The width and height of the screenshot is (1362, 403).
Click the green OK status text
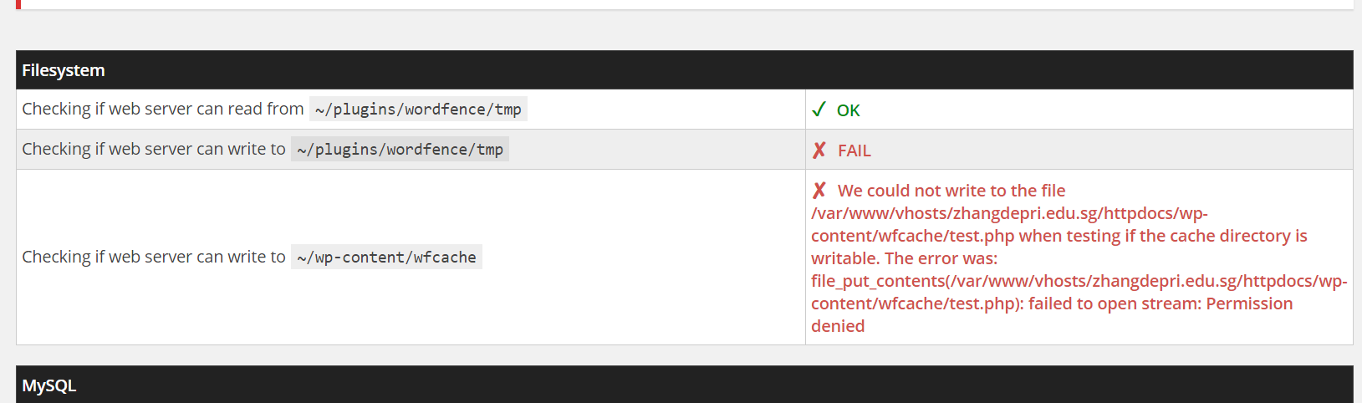click(848, 110)
